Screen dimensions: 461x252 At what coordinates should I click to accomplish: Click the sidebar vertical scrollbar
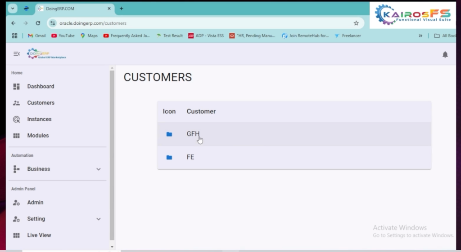(x=112, y=153)
